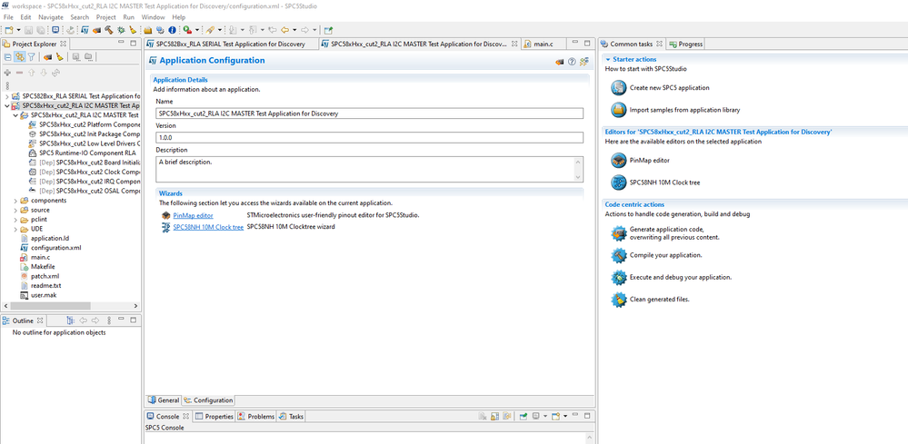Image resolution: width=908 pixels, height=444 pixels.
Task: Click Clean generated files gear icon
Action: point(619,300)
